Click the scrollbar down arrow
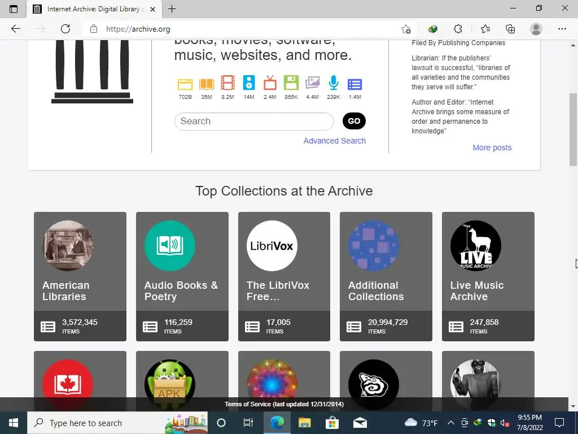This screenshot has width=578, height=434. tap(573, 407)
